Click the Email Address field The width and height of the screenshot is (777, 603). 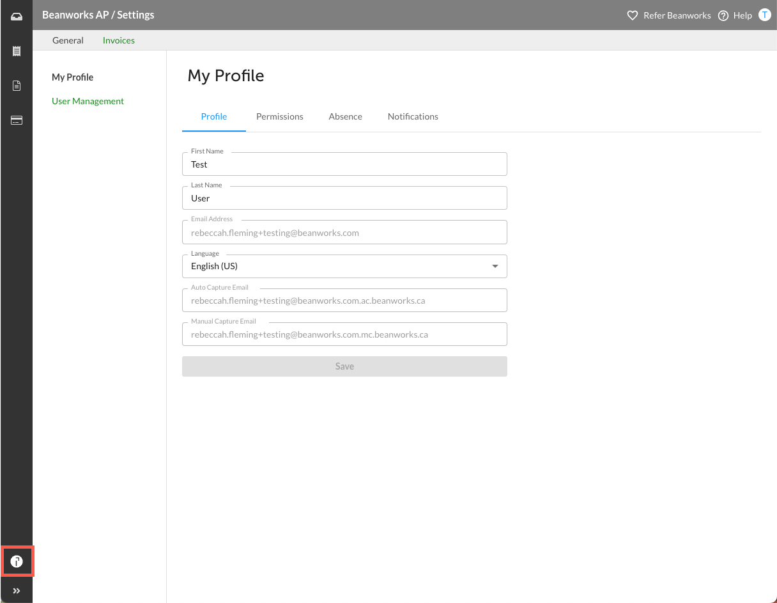(344, 232)
